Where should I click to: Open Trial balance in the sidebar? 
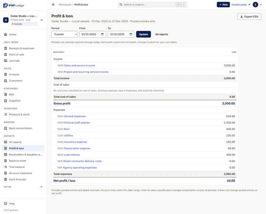coord(23,167)
